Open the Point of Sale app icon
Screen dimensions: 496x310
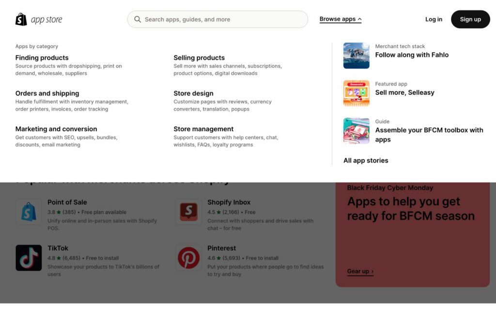pyautogui.click(x=29, y=212)
